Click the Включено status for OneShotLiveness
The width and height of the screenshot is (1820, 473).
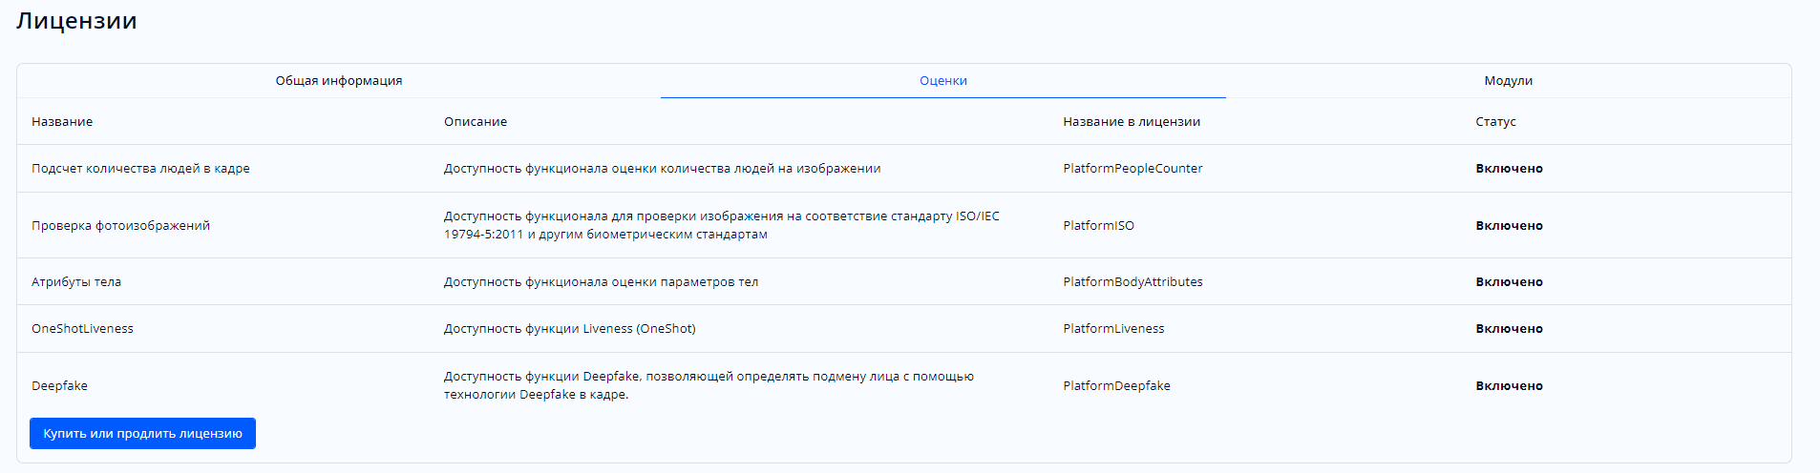[1509, 329]
